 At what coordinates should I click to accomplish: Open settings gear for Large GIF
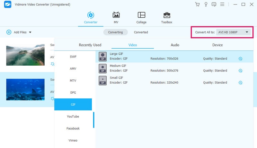click(240, 59)
